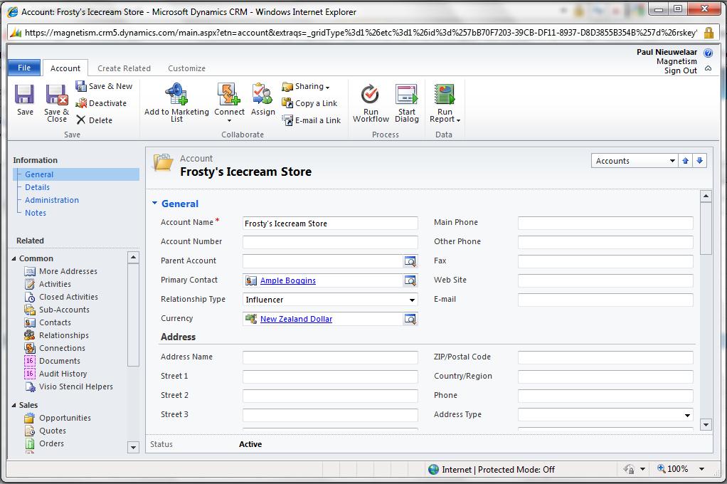Open the Relationship Type dropdown
Screen dimensions: 727x484
click(412, 299)
